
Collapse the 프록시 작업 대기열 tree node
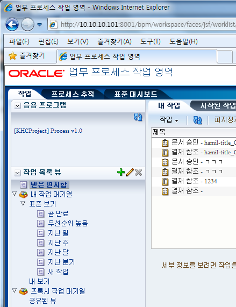tap(15, 290)
